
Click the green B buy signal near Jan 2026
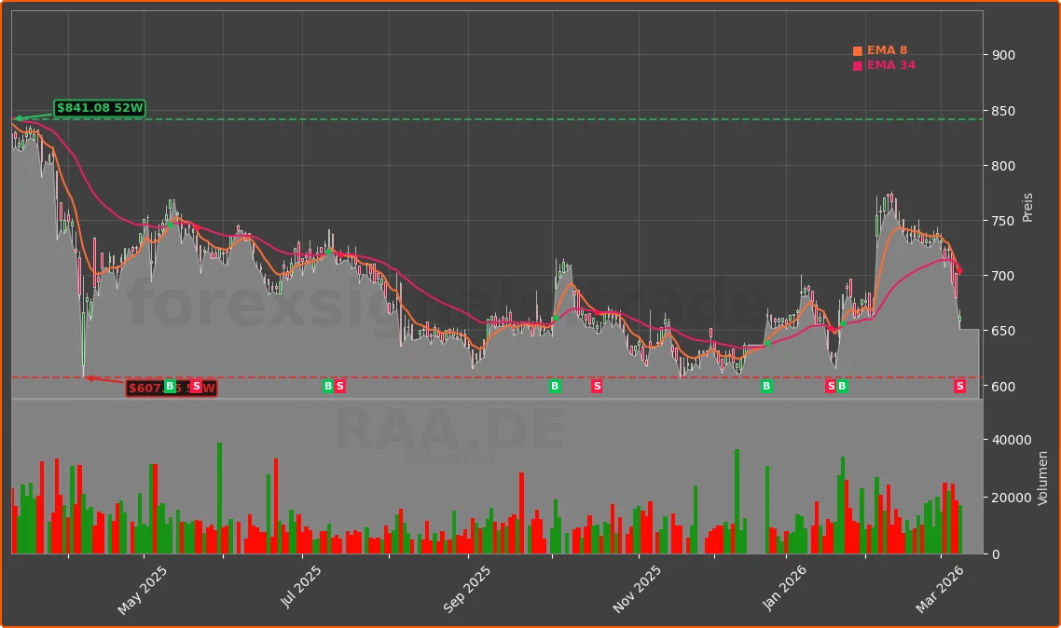point(765,385)
